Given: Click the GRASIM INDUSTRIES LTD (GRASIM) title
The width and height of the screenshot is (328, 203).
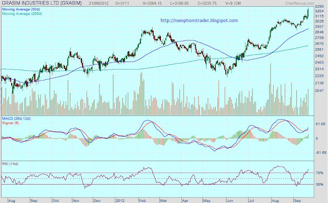Looking at the screenshot, I should pos(42,3).
